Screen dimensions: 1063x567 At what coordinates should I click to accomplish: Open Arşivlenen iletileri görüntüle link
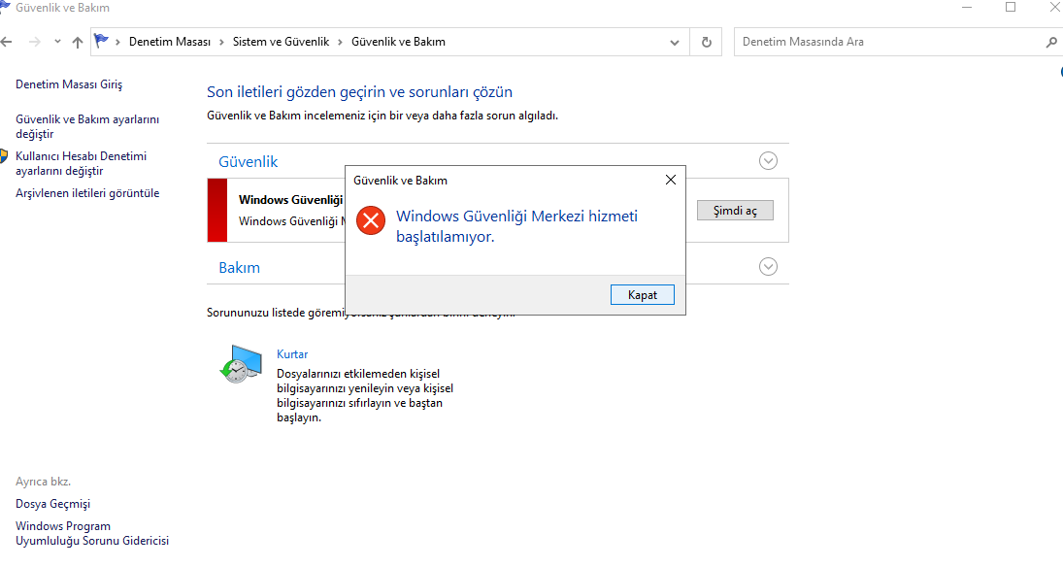pos(87,193)
